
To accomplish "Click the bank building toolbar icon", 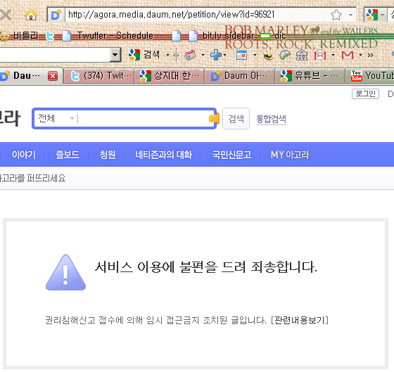I will (x=302, y=55).
